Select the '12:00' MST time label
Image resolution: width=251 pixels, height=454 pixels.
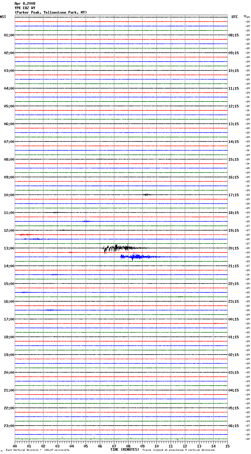[9, 231]
